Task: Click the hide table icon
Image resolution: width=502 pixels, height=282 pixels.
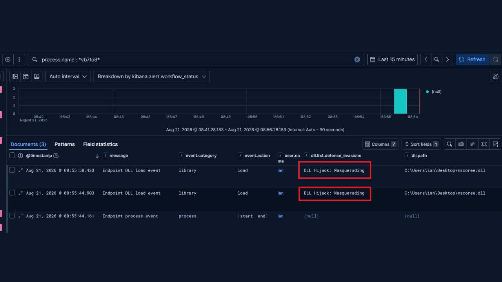Action: 36,76
